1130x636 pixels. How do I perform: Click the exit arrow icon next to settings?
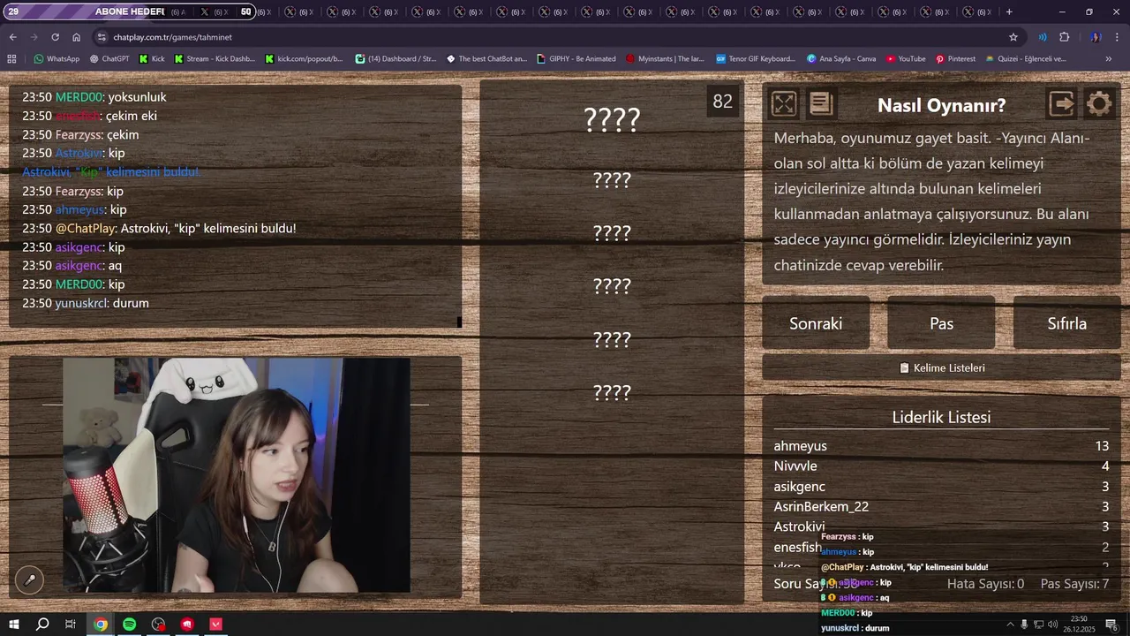1062,104
